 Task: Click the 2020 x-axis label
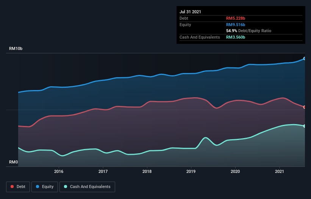235,171
